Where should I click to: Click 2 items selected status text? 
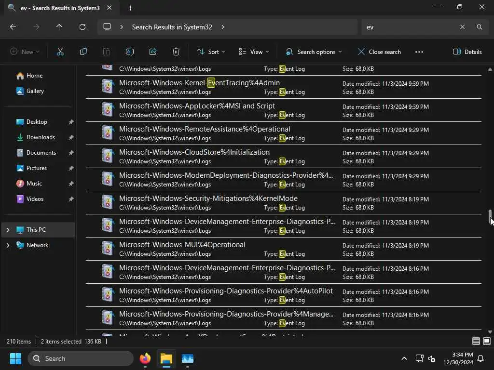pos(61,342)
